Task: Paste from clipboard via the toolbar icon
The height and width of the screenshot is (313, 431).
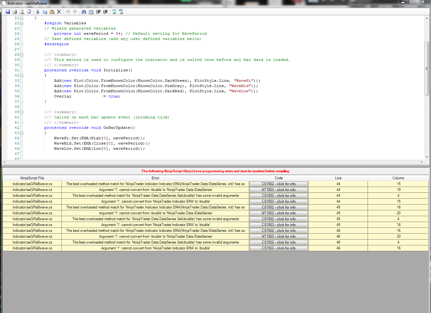Action: pos(52,12)
